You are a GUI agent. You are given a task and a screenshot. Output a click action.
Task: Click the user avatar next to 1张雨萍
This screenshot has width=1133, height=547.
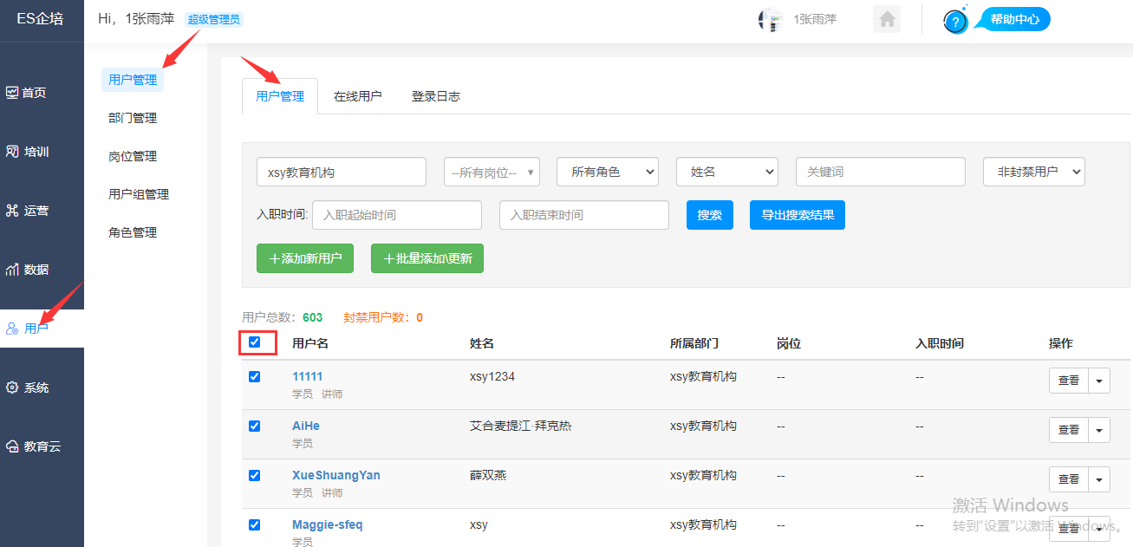coord(771,20)
